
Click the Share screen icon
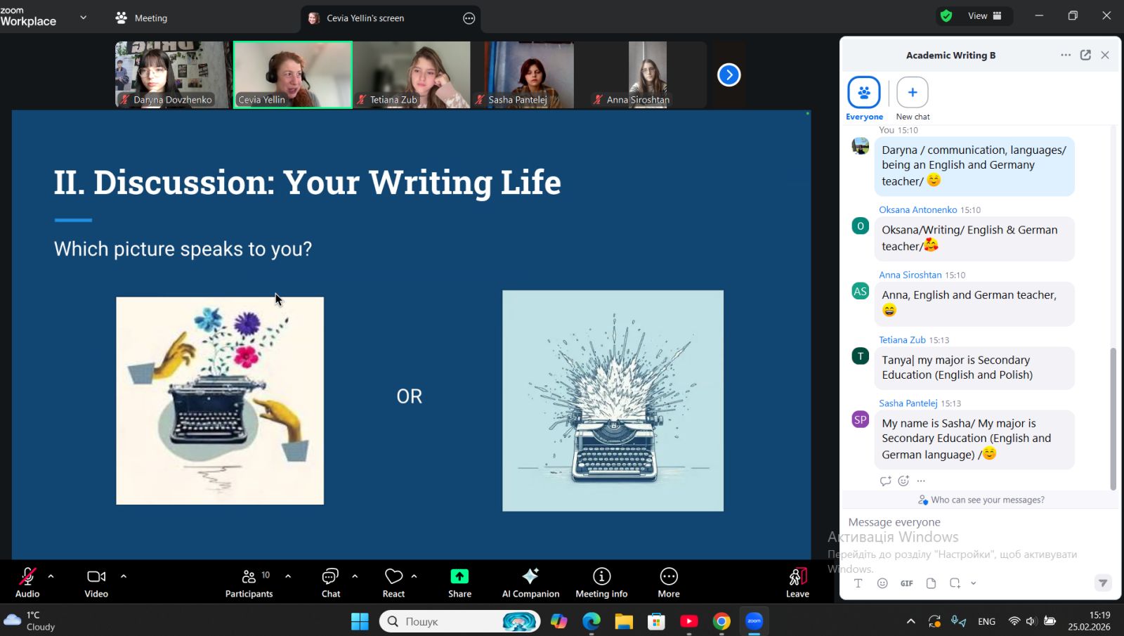tap(459, 582)
